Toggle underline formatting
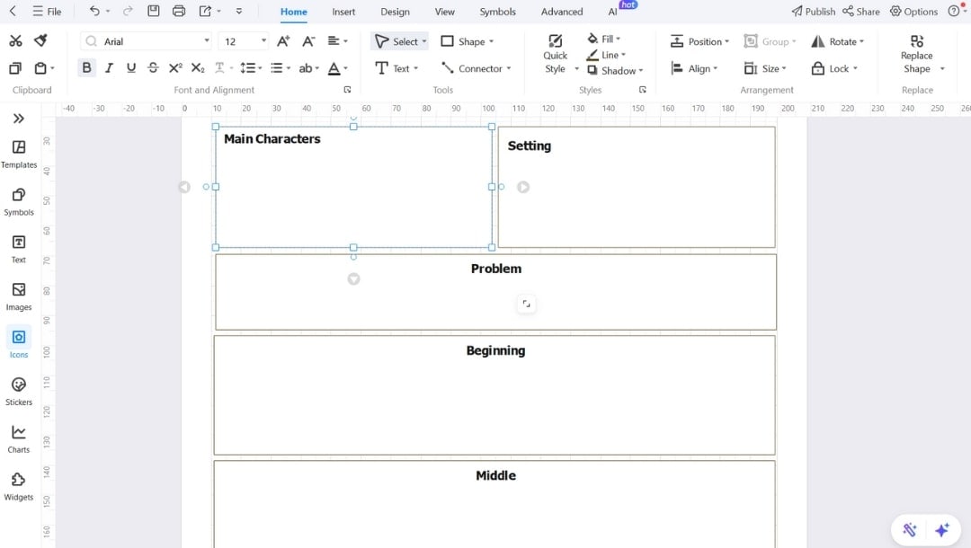971x548 pixels. 130,67
